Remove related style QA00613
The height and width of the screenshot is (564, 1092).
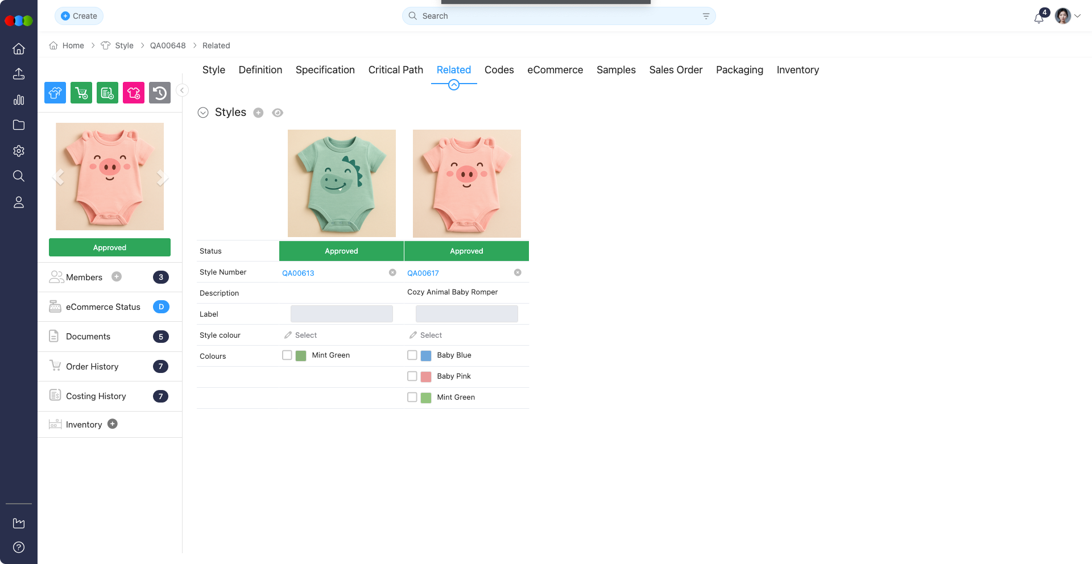(392, 272)
